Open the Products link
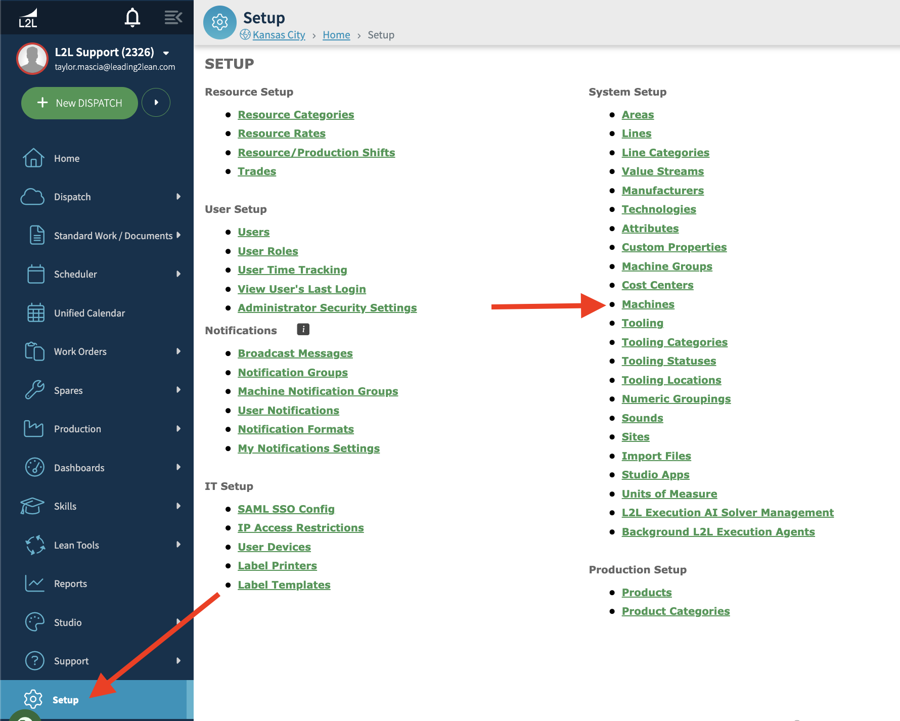The width and height of the screenshot is (900, 721). pos(647,593)
